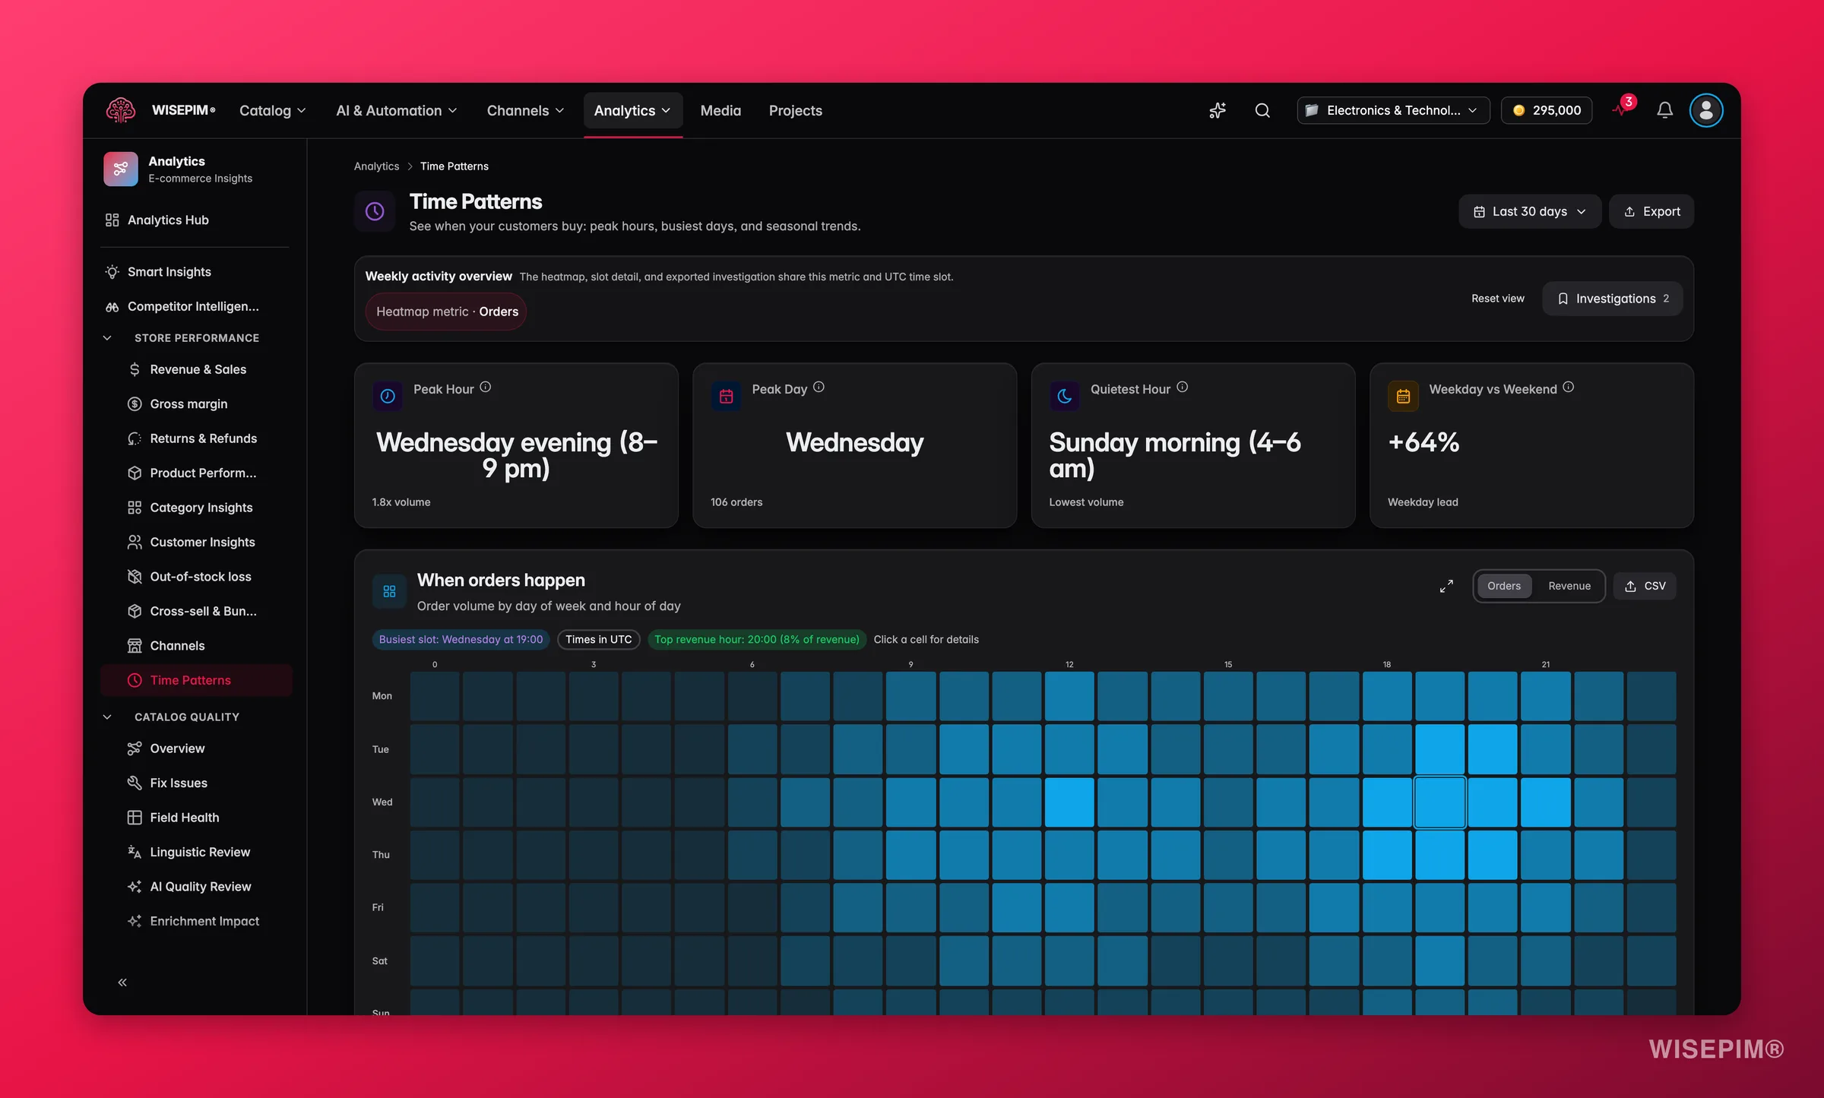Viewport: 1824px width, 1098px height.
Task: Open Enrichment Impact
Action: (x=196, y=921)
